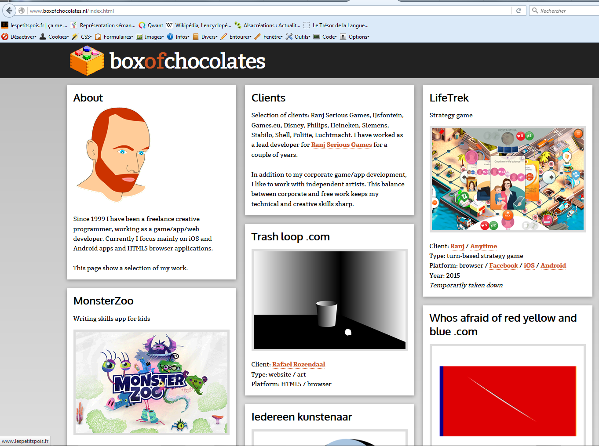599x446 pixels.
Task: Follow the Ranj Serious Games link
Action: pyautogui.click(x=341, y=145)
